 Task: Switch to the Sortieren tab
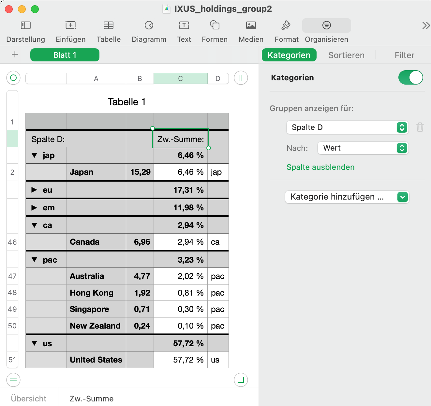pos(346,55)
